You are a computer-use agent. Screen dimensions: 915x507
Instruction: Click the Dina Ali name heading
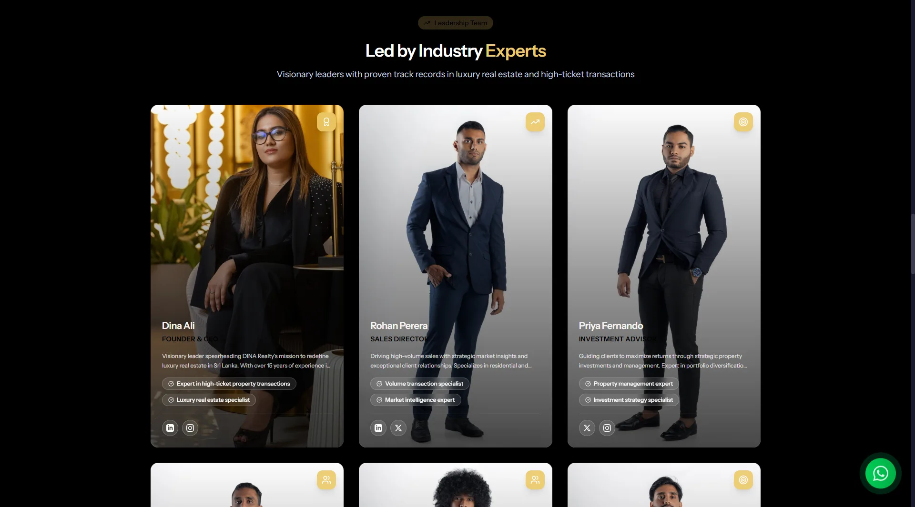coord(178,326)
